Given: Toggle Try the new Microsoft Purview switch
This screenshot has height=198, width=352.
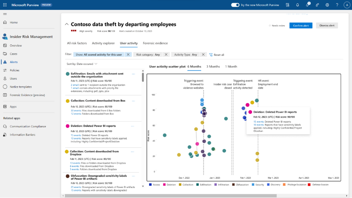Looking at the screenshot, I should pyautogui.click(x=235, y=5).
